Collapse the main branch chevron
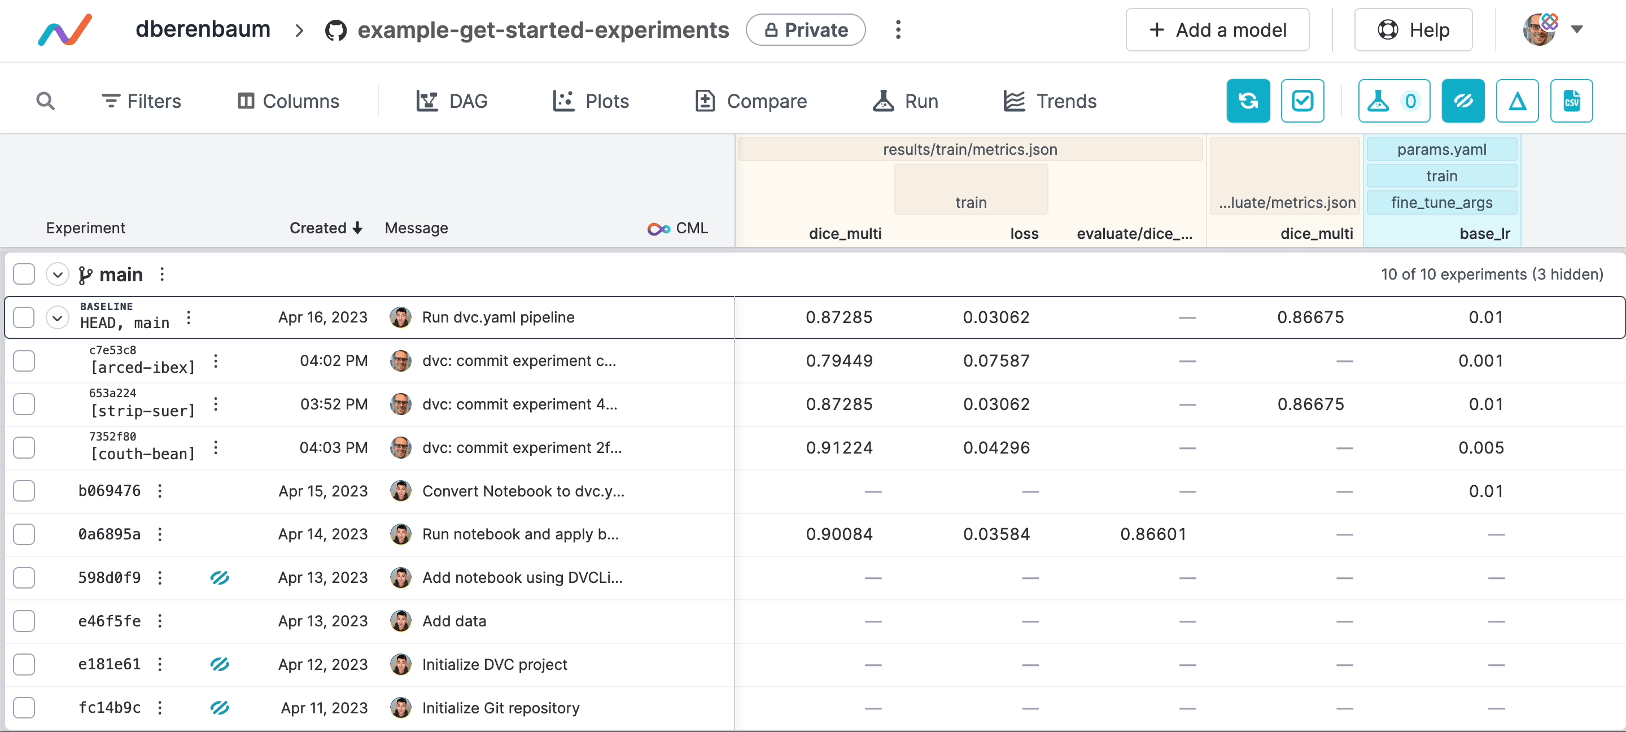 tap(58, 274)
